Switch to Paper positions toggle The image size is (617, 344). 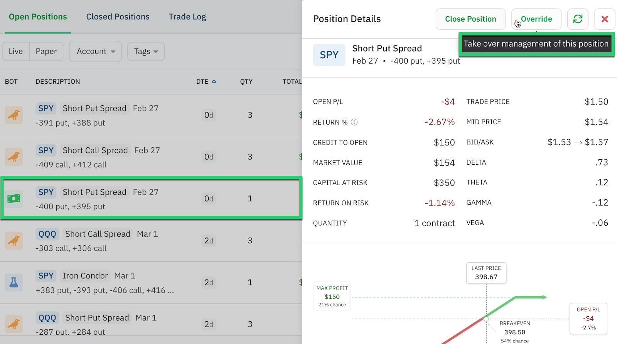tap(46, 51)
